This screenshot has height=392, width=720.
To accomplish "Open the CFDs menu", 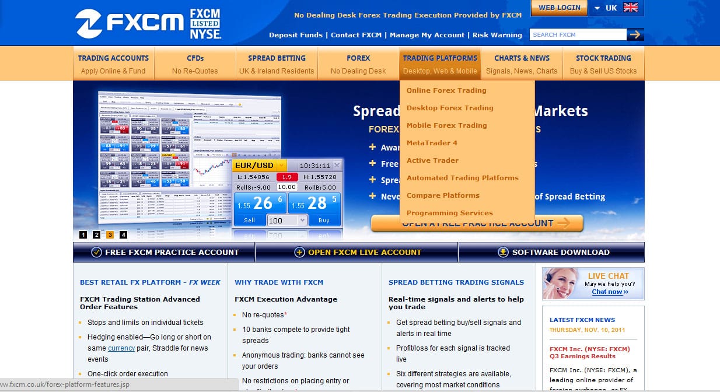I will 195,64.
